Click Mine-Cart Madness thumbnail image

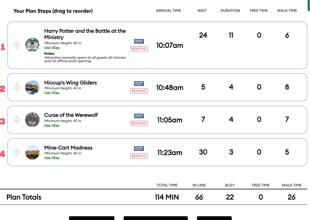point(32,152)
